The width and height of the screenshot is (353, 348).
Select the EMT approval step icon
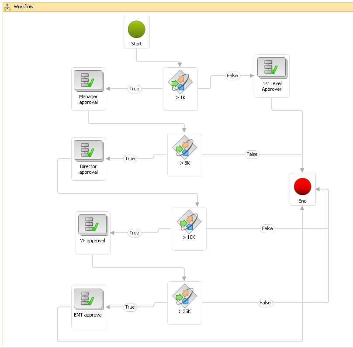tap(88, 299)
